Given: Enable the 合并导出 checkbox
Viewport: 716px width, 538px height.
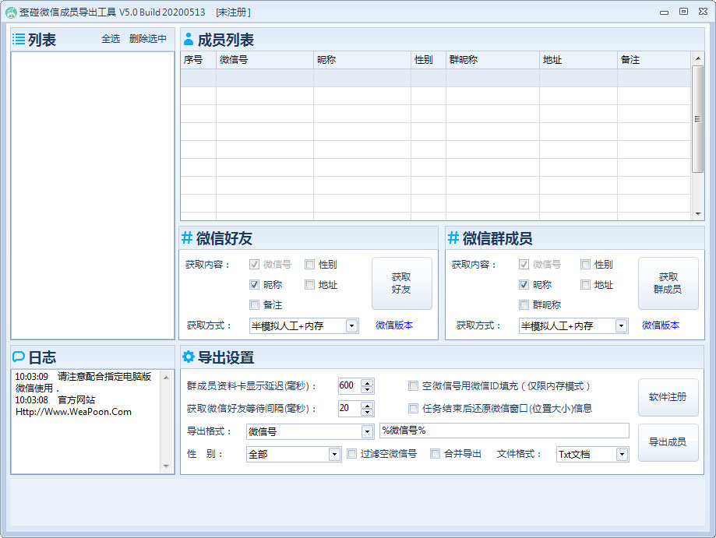Looking at the screenshot, I should 434,454.
